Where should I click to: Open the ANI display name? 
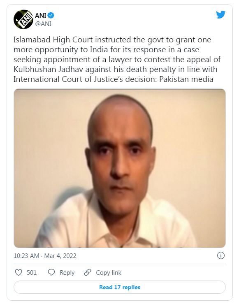[40, 15]
